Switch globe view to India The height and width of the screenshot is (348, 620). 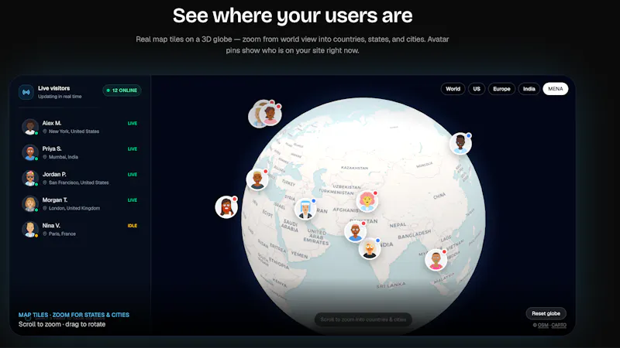coord(529,89)
